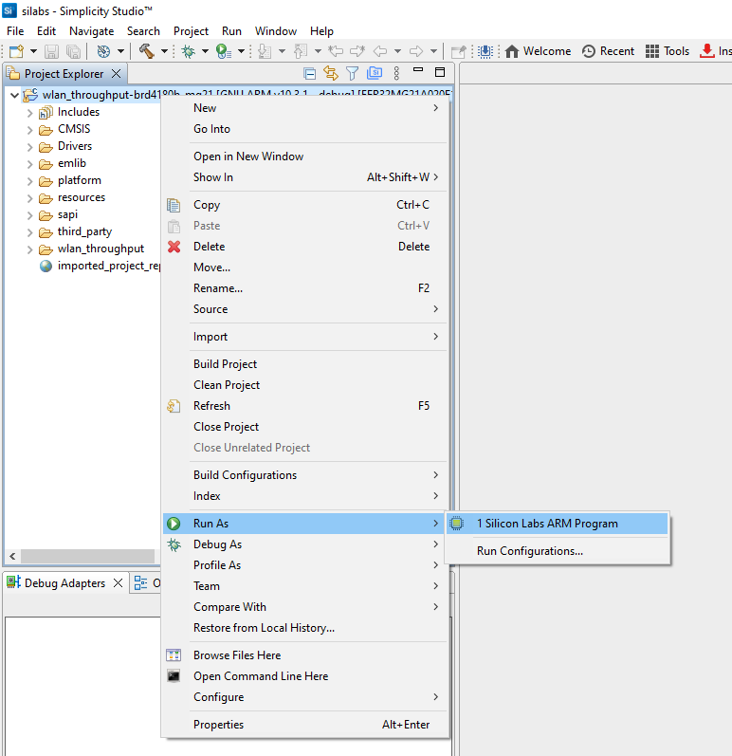The image size is (732, 756).
Task: Select 1 Silicon Labs ARM Program
Action: (546, 524)
